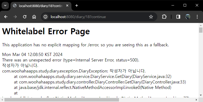Screen dimensions: 203x102
Task: Go forward to the next page
Action: tap(15, 17)
